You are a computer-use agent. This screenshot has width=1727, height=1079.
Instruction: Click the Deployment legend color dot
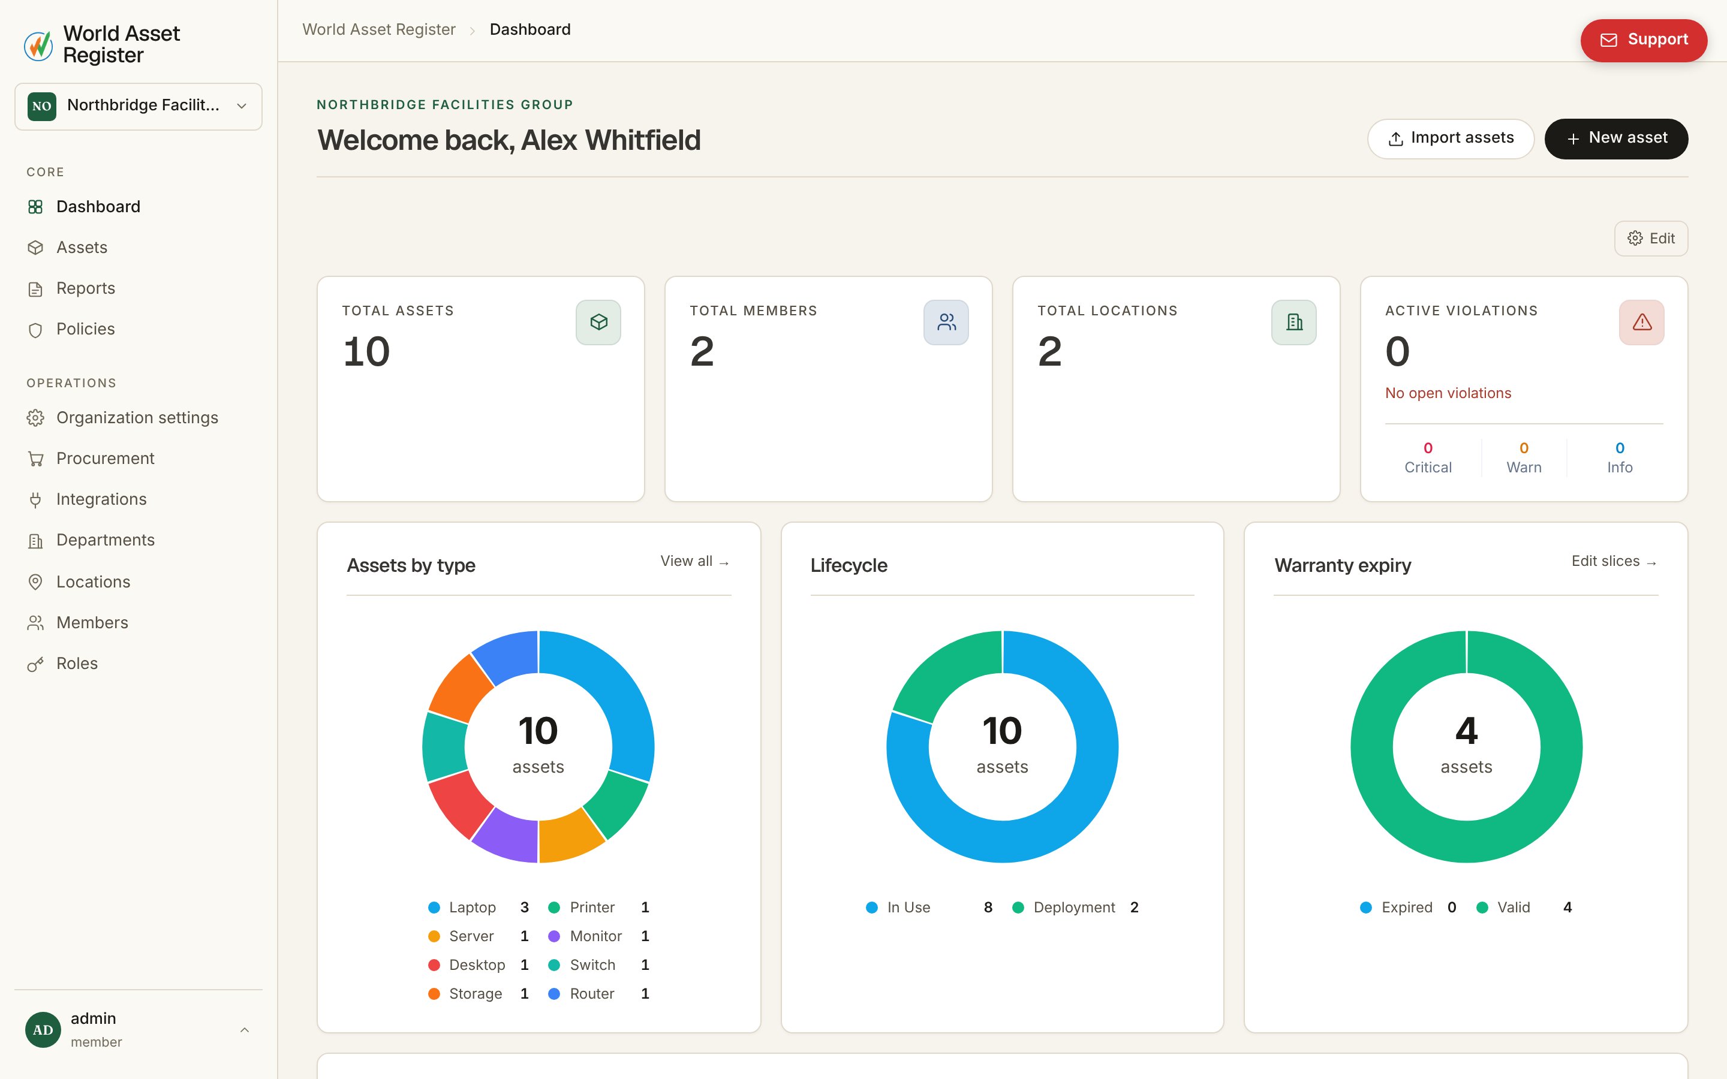point(1018,908)
